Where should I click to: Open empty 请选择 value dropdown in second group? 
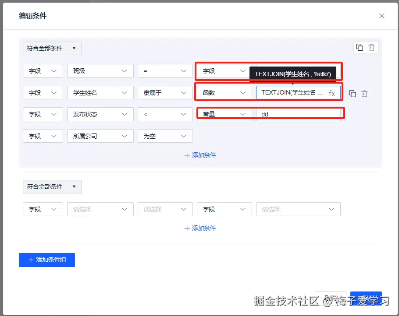[x=298, y=209]
